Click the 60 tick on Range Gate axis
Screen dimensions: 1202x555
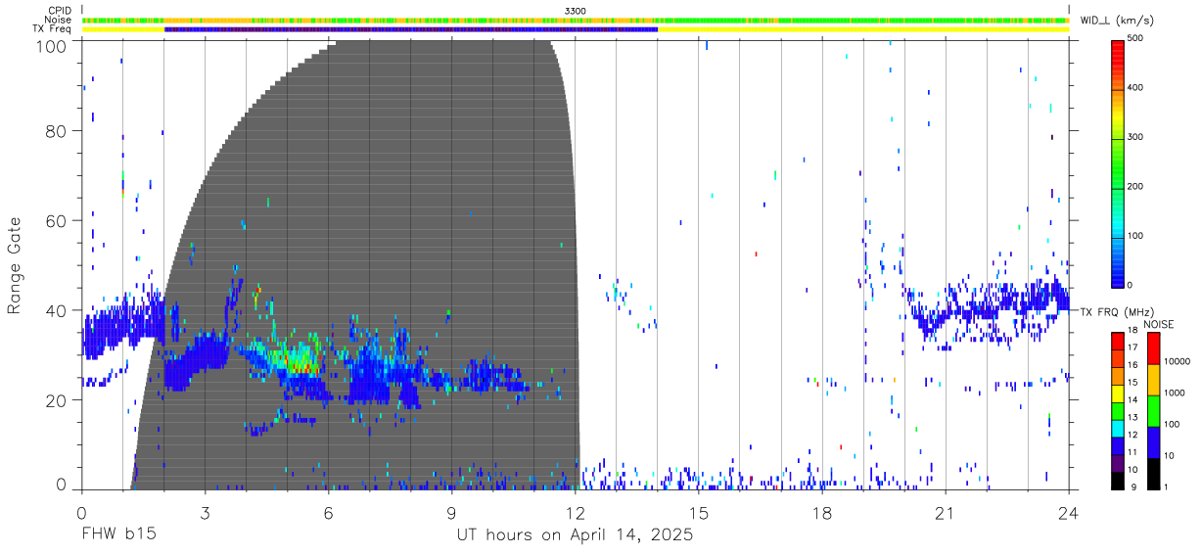pos(58,221)
